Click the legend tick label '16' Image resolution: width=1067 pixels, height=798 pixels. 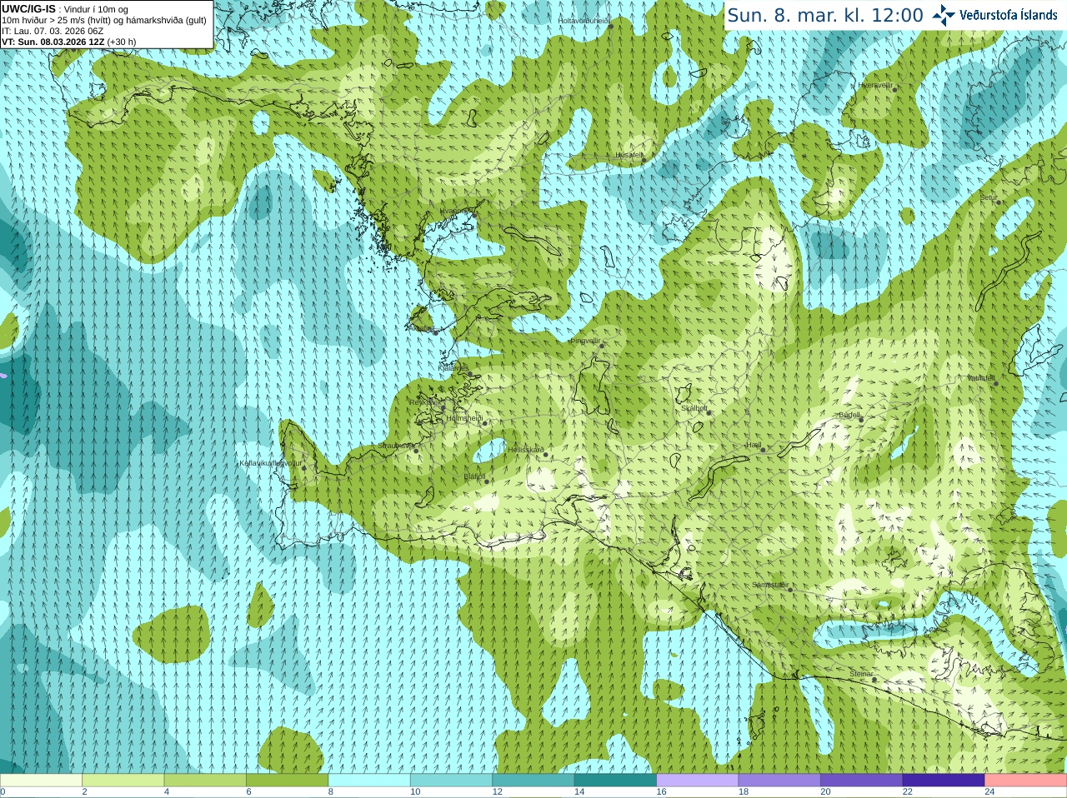661,792
